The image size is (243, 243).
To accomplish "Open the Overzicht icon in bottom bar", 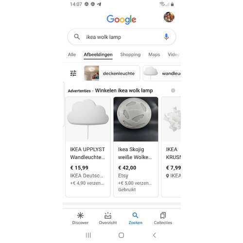I will 108,215.
